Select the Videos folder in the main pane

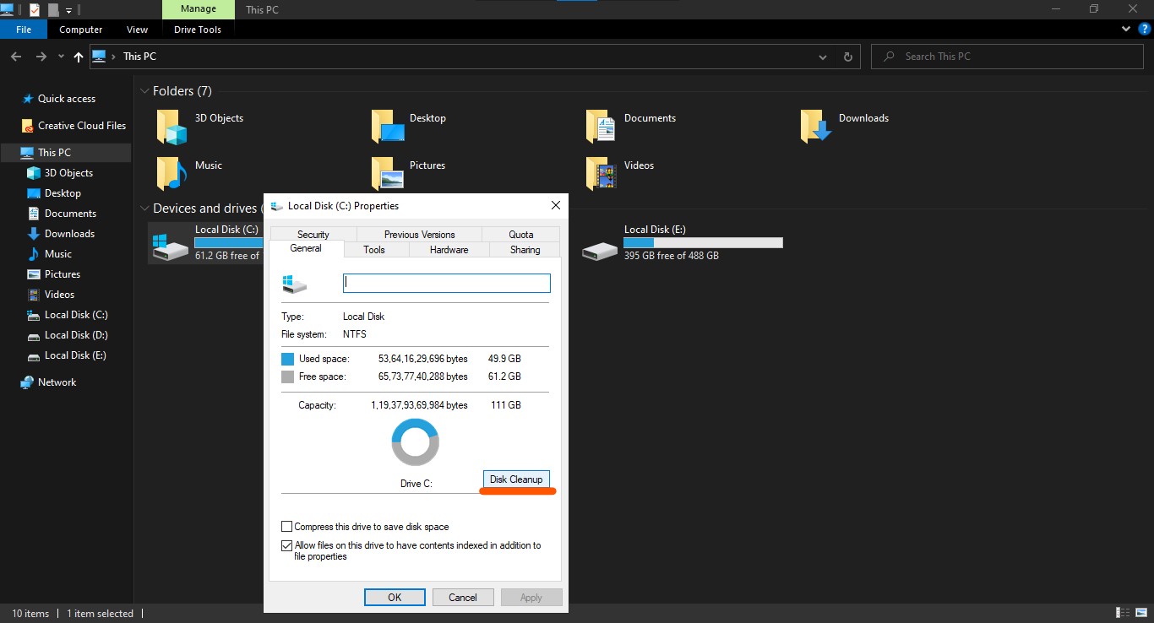point(619,173)
